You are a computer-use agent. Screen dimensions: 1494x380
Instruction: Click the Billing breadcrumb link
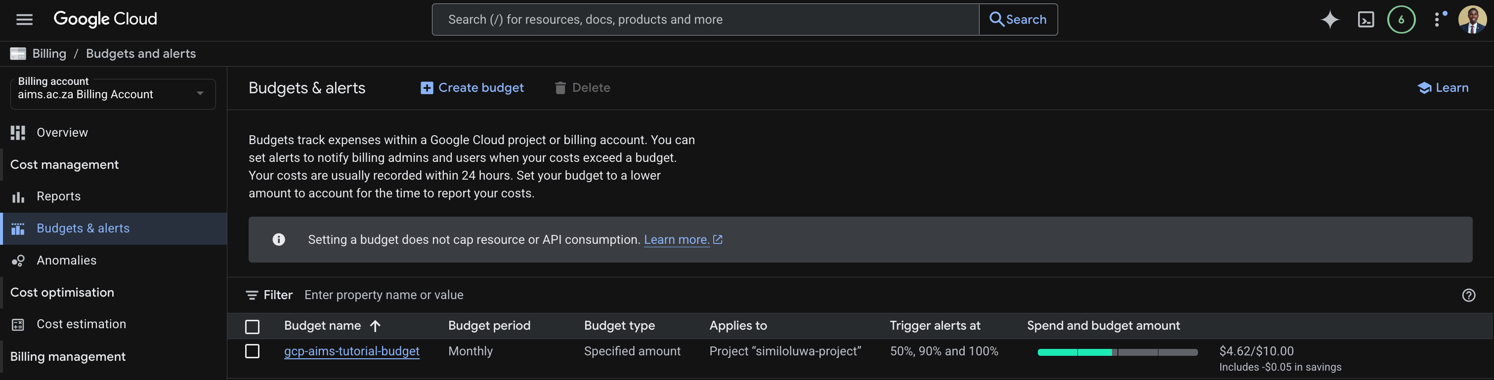49,54
